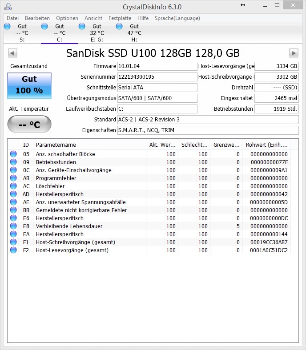The width and height of the screenshot is (306, 350).
Task: Open the Ansicht menu
Action: tap(93, 18)
